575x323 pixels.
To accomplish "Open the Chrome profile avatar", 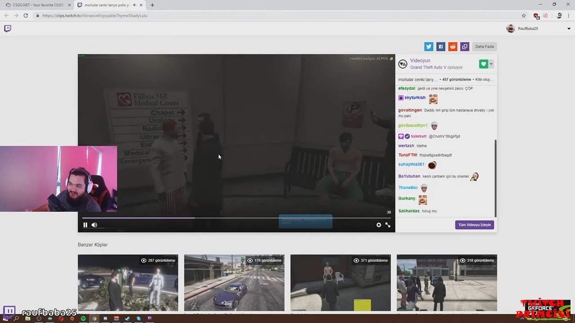I will [559, 16].
